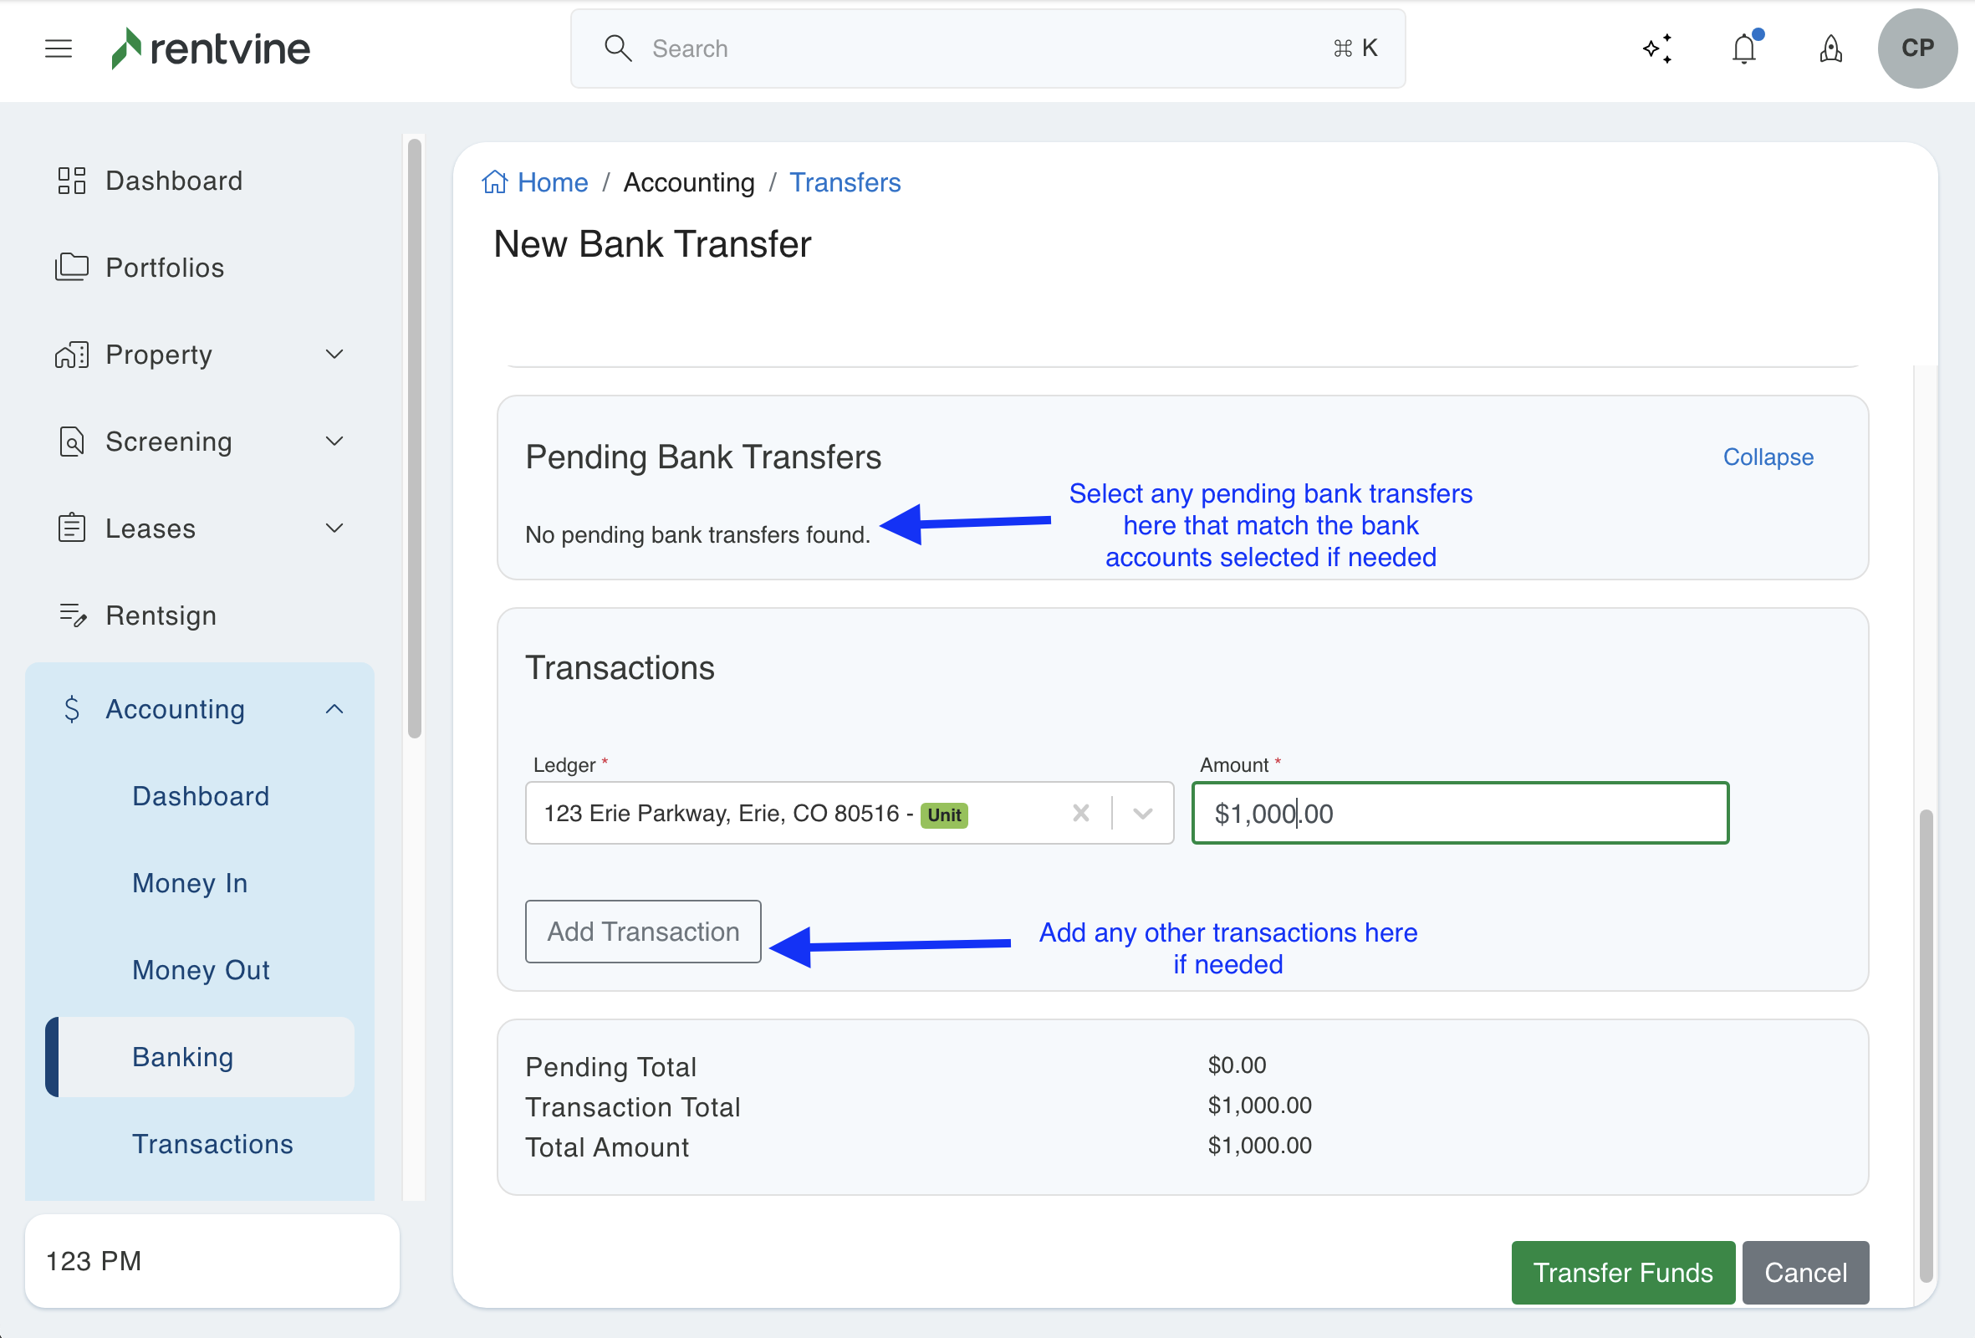Click the Rentvine logo
Viewport: 1975px width, 1338px height.
[211, 49]
